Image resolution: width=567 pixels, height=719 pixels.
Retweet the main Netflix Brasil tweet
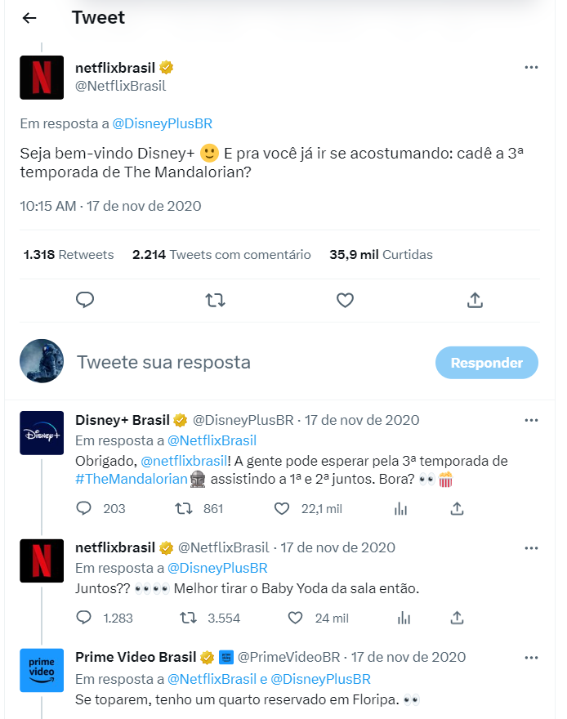point(215,300)
